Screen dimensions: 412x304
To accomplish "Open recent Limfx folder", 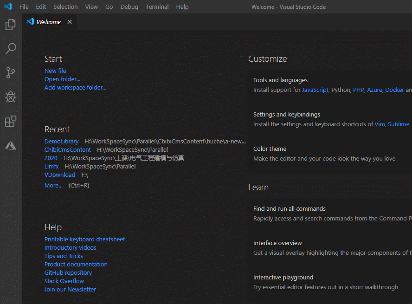I will (51, 167).
